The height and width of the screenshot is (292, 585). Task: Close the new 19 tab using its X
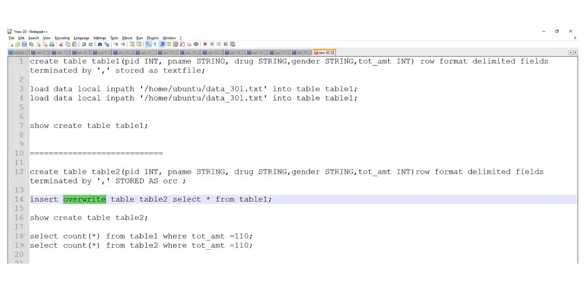click(310, 53)
